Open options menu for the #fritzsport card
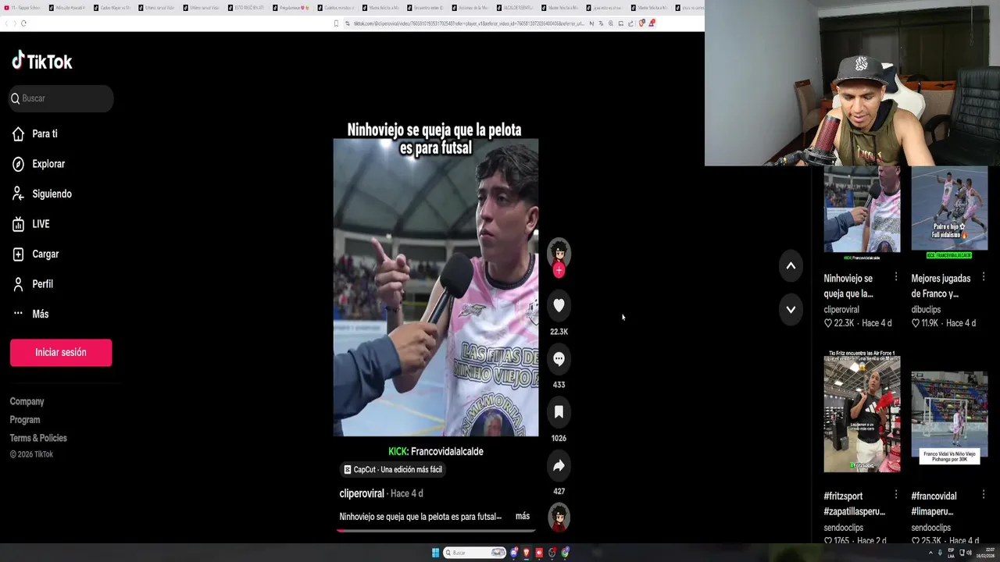Viewport: 1000px width, 562px height. coord(896,495)
